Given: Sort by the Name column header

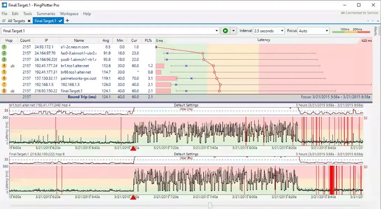Looking at the screenshot, I should (79, 40).
